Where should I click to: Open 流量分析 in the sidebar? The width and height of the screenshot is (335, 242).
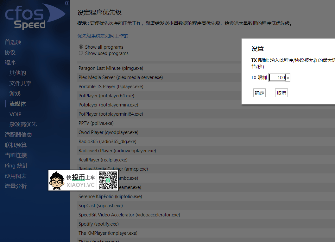point(16,186)
